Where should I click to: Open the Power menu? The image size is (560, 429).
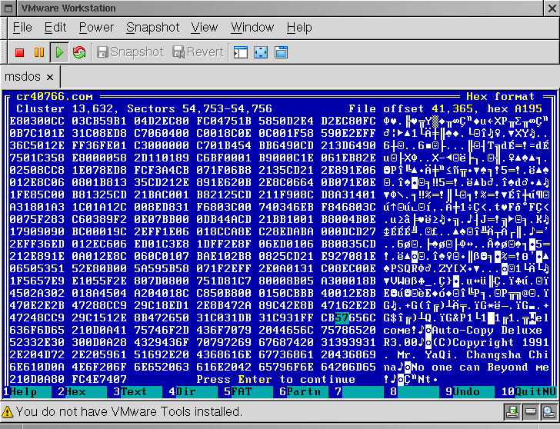[x=96, y=28]
